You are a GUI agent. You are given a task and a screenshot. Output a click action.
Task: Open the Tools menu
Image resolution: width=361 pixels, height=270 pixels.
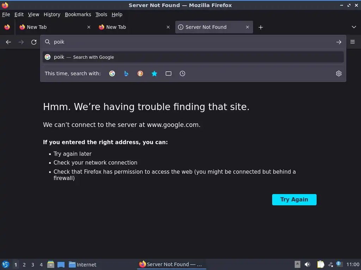[x=101, y=14]
